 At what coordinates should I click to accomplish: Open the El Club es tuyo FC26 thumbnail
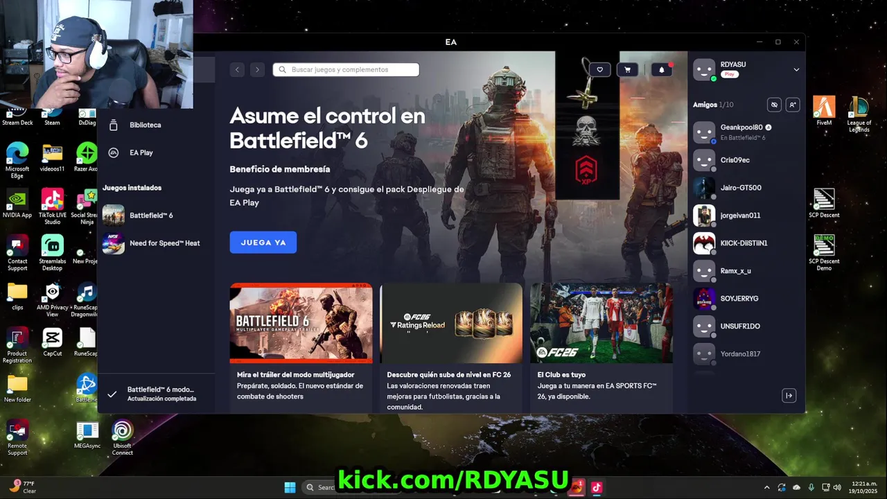pos(601,323)
